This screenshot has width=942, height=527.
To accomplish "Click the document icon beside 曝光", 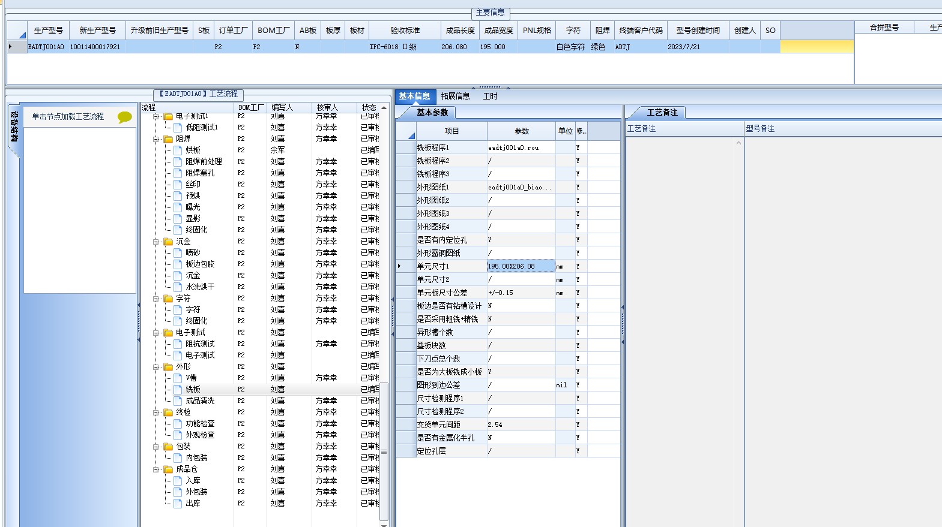I will click(x=178, y=207).
